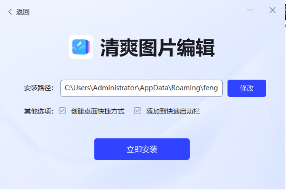286x190 pixels.
Task: Click the back chevron arrow icon
Action: click(10, 12)
